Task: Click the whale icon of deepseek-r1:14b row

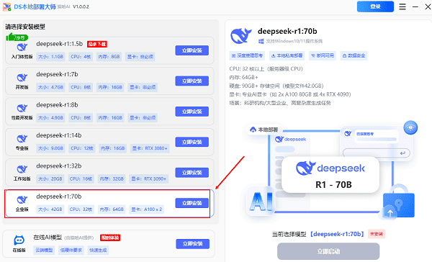Action: click(22, 139)
